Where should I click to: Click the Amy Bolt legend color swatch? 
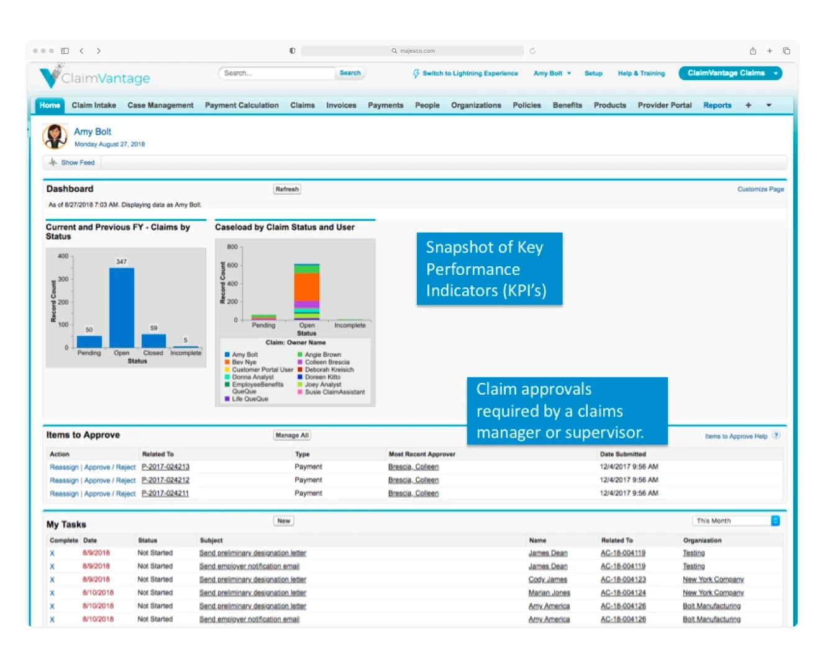pos(227,355)
